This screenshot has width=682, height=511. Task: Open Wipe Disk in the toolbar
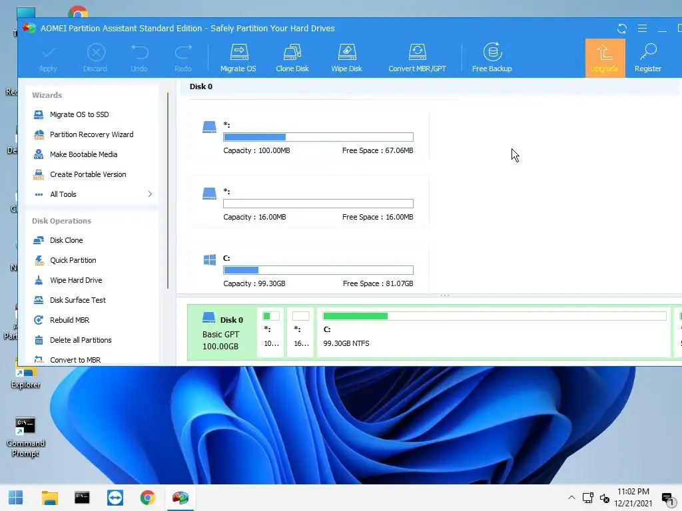coord(346,59)
